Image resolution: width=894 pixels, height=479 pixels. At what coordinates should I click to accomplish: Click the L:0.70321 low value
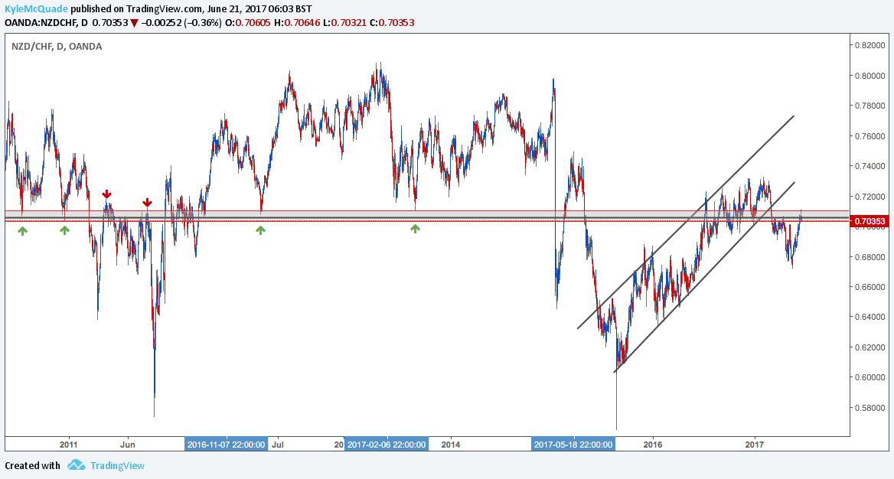pos(344,23)
